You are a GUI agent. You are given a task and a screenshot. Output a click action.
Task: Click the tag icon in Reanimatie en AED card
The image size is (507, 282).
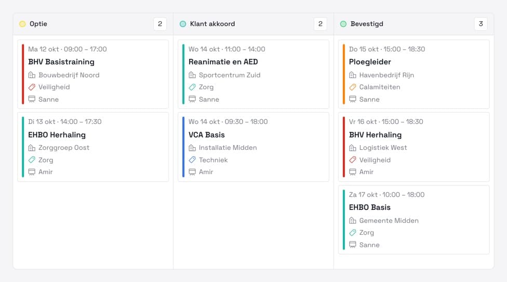point(192,87)
